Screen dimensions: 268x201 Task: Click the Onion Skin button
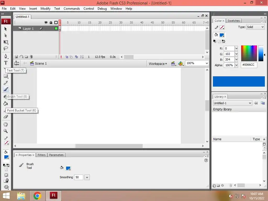click(67, 57)
